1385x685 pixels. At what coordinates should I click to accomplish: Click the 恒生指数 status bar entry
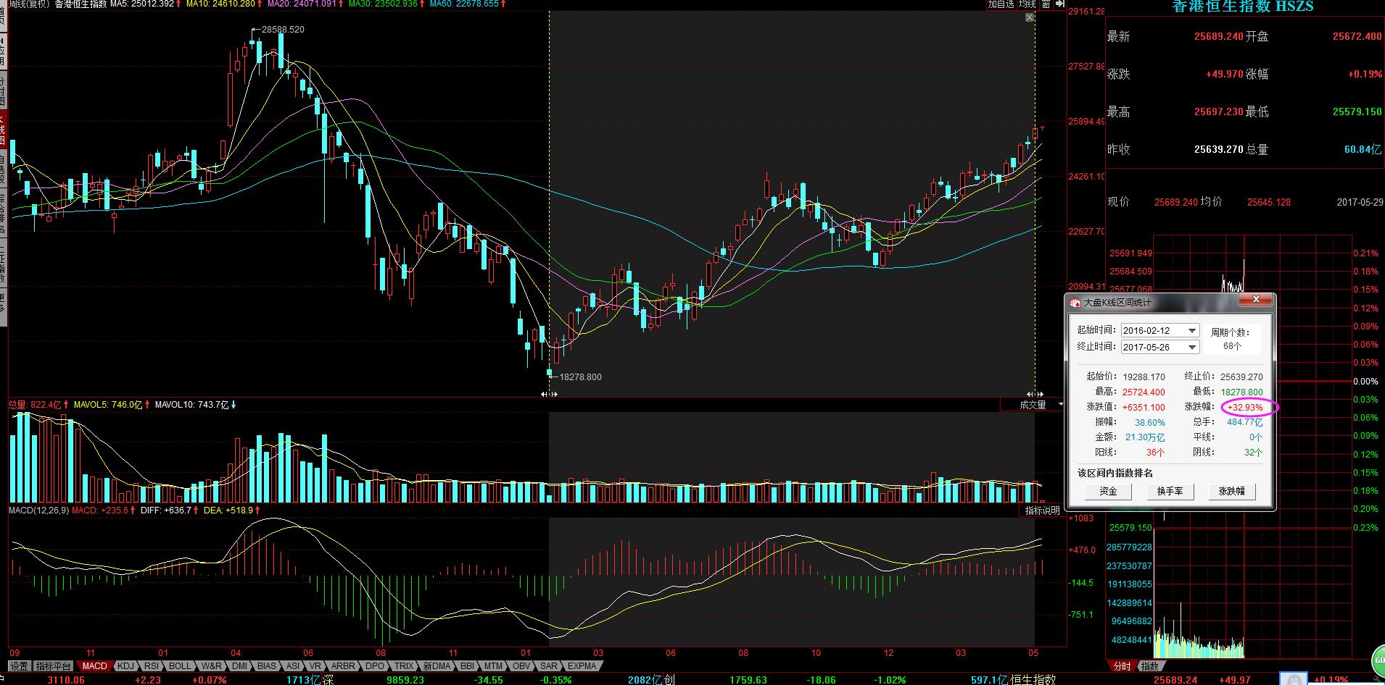click(x=1033, y=680)
